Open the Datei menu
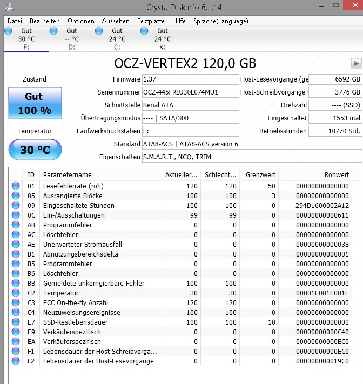The image size is (363, 384). click(x=15, y=21)
